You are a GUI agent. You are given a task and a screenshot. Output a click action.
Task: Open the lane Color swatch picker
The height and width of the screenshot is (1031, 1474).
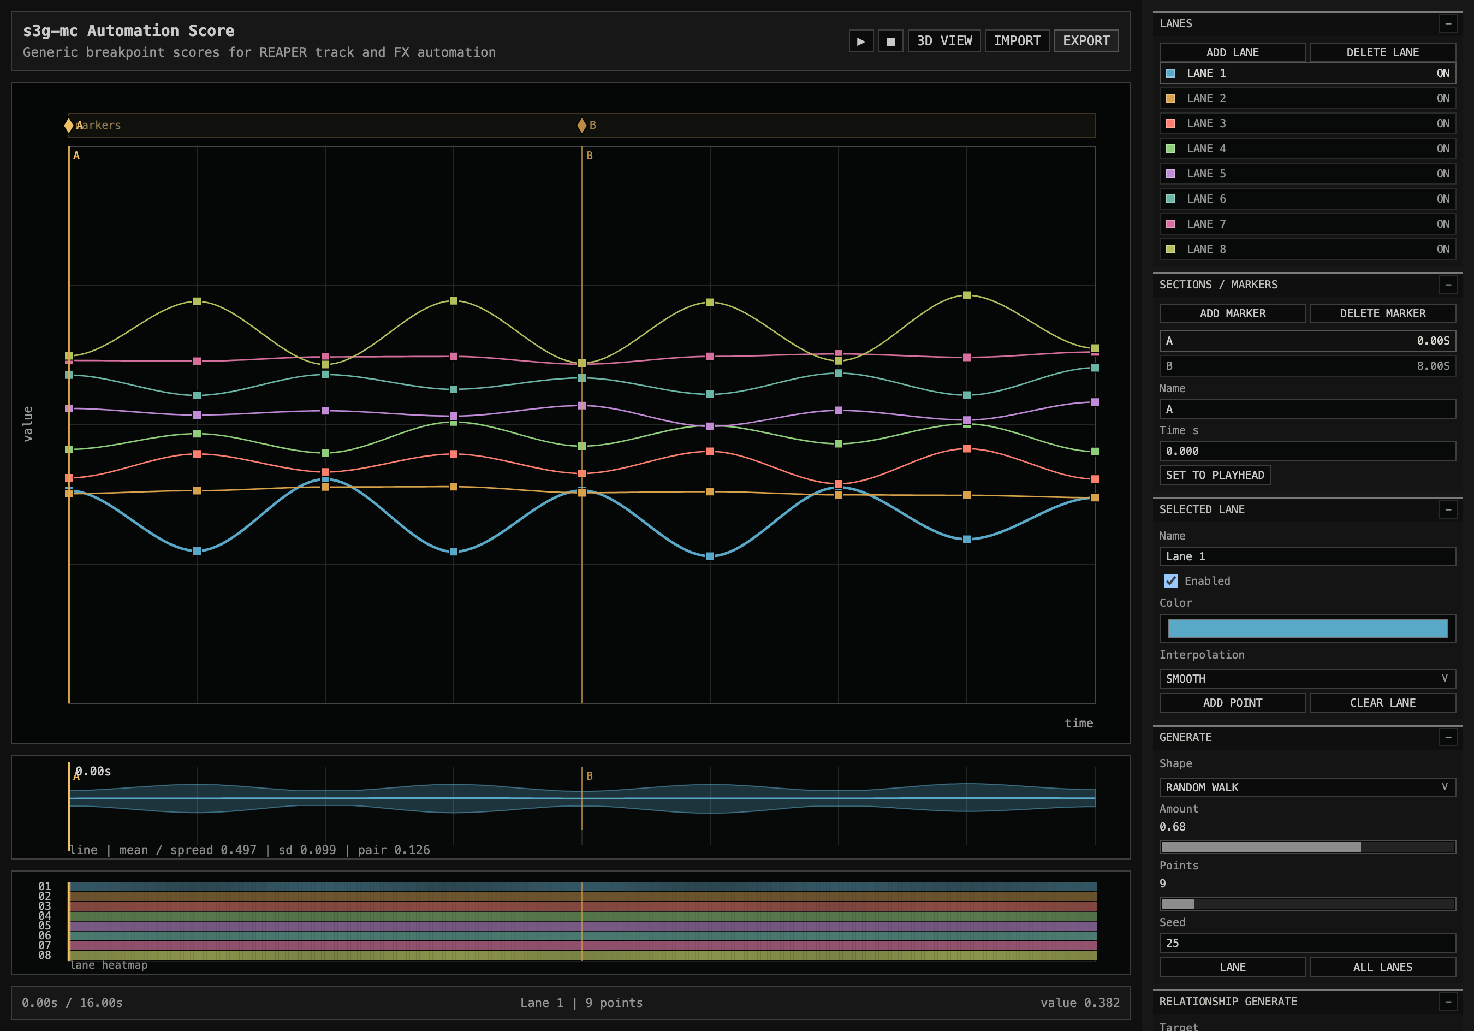(x=1307, y=628)
